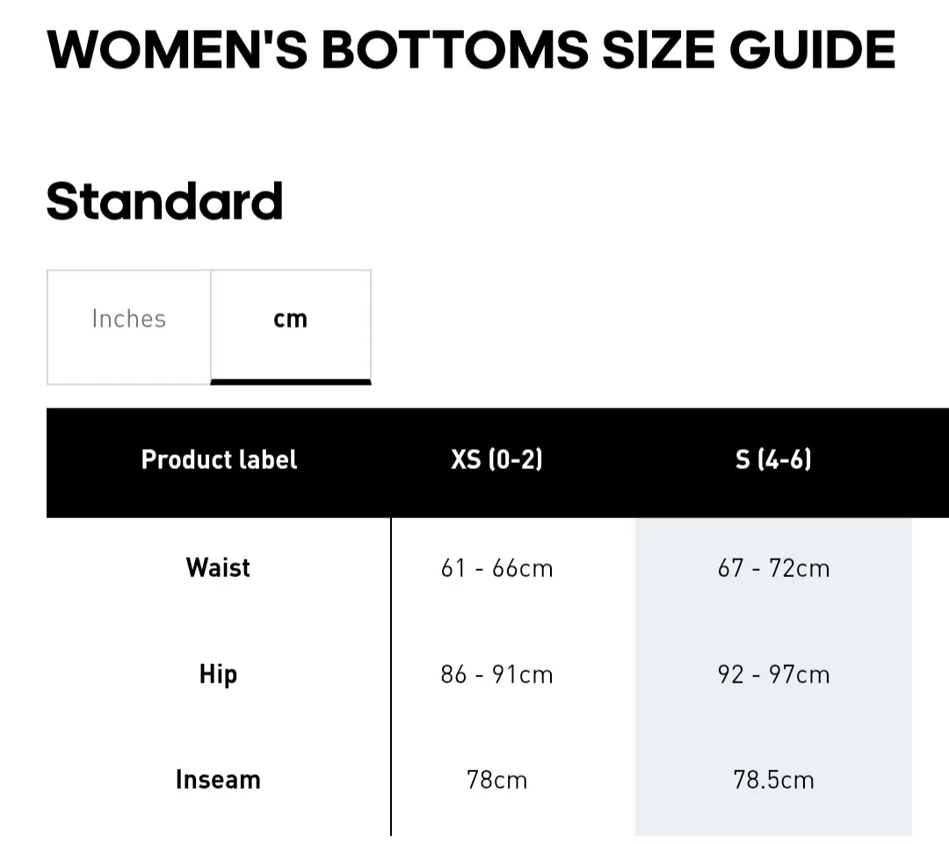The height and width of the screenshot is (844, 949).
Task: Click the 86 - 91cm hip measurement
Action: click(x=495, y=674)
